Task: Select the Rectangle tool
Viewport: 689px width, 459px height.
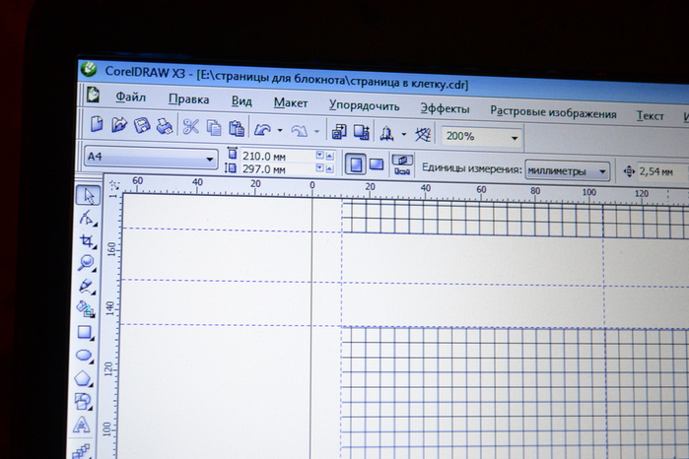Action: pyautogui.click(x=85, y=333)
